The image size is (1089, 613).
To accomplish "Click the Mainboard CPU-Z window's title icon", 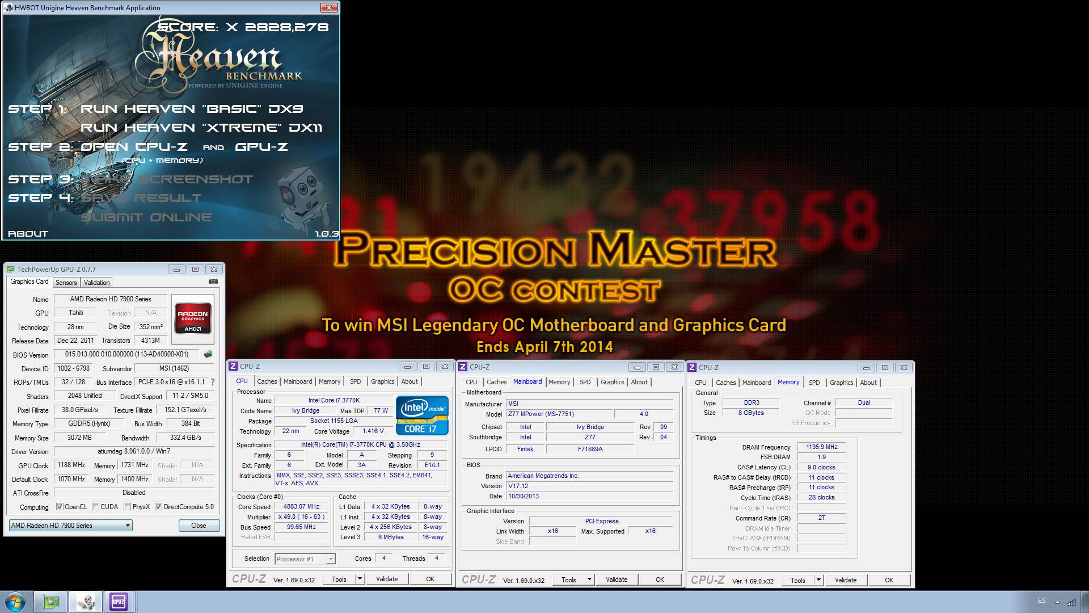I will tap(463, 367).
